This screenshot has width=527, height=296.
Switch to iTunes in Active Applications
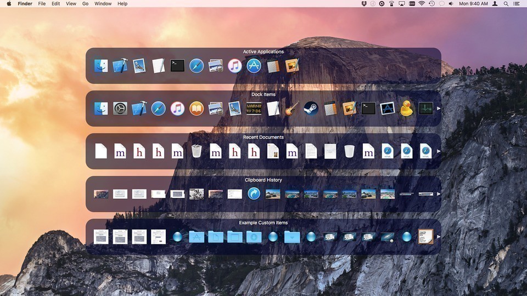[x=234, y=66]
